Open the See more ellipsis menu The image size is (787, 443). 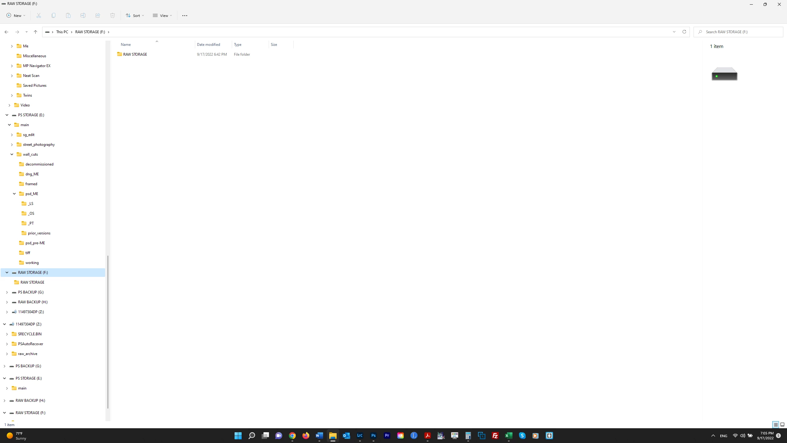[x=184, y=15]
